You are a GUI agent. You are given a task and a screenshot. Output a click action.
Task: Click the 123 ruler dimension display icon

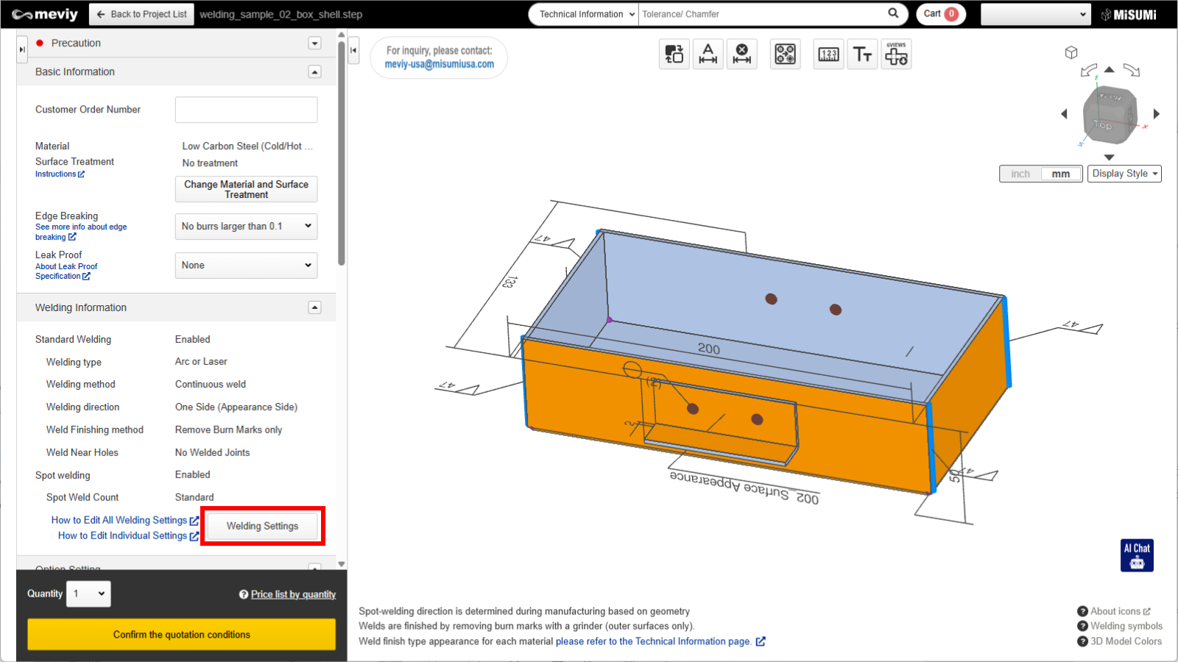[x=828, y=54]
